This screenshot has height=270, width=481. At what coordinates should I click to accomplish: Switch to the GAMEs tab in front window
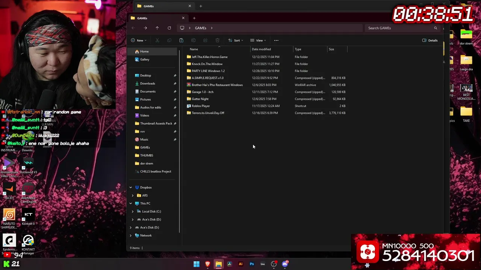click(157, 18)
